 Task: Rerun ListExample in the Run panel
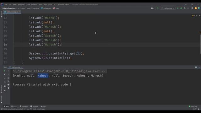click(x=5, y=71)
